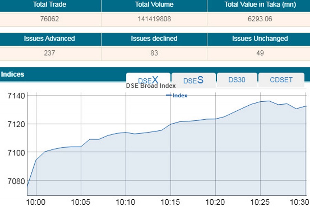Switch to the DSEX index tab
Screen dimensions: 310x207
tap(148, 80)
